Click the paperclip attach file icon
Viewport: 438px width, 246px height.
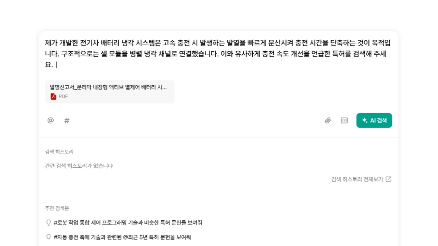tap(328, 121)
